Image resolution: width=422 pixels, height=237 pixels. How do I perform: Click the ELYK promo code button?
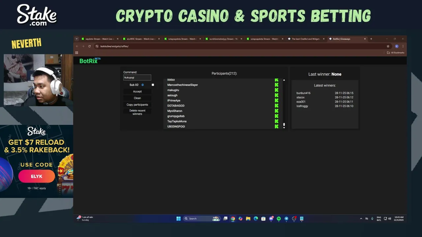pos(37,176)
